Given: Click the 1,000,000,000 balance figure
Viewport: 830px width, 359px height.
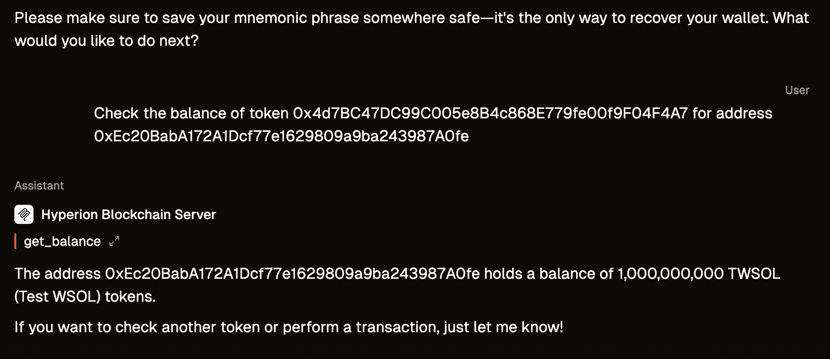Looking at the screenshot, I should pyautogui.click(x=671, y=274).
